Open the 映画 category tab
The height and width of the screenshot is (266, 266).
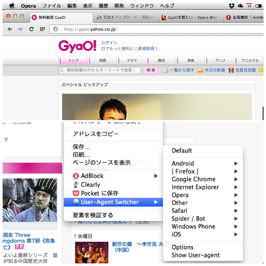103,61
